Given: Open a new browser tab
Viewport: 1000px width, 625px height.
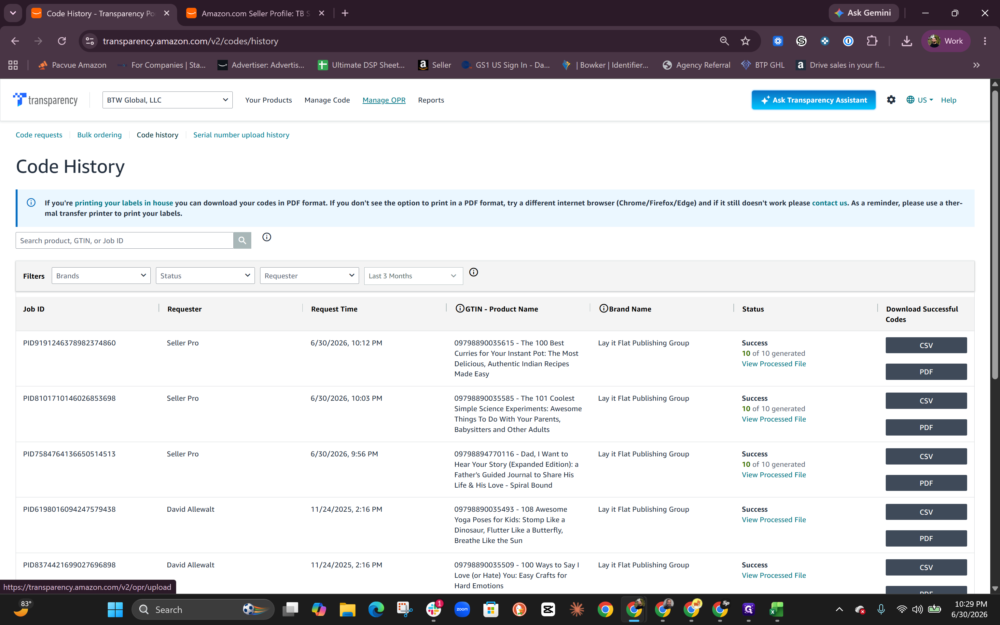Looking at the screenshot, I should 345,13.
